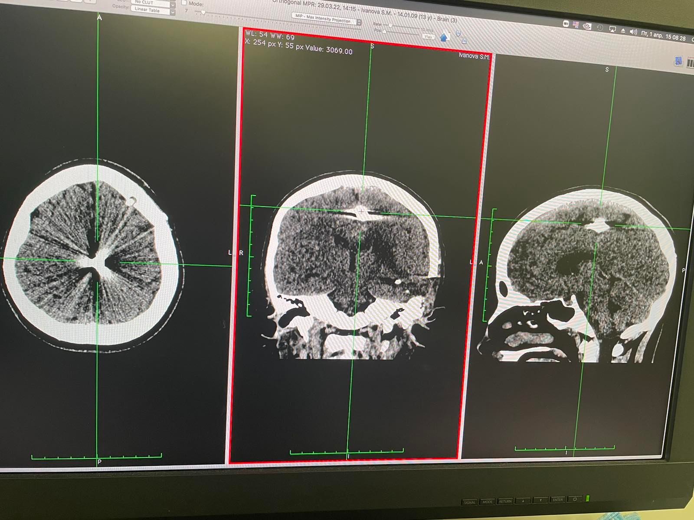This screenshot has height=520, width=694.
Task: Click the date and time in menu bar
Action: point(664,36)
